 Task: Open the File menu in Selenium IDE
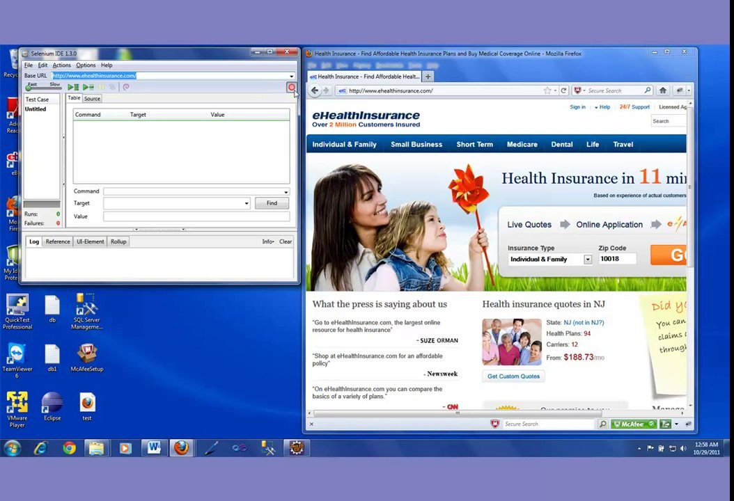pyautogui.click(x=28, y=65)
